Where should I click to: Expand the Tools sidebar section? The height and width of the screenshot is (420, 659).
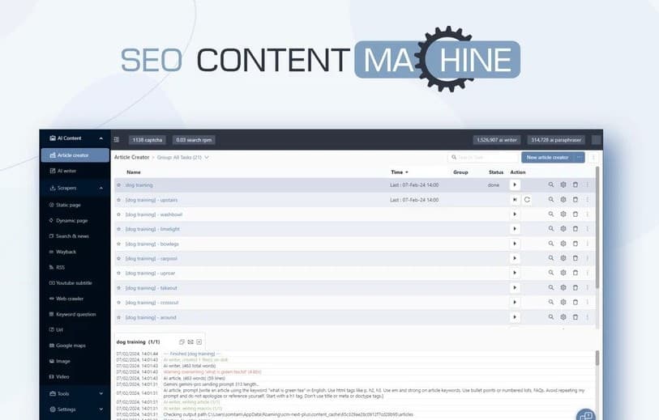101,393
